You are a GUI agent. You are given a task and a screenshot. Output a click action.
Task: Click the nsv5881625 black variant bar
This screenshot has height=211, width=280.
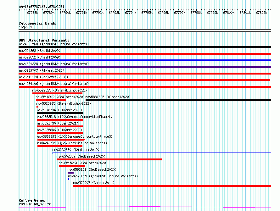(x=178, y=100)
